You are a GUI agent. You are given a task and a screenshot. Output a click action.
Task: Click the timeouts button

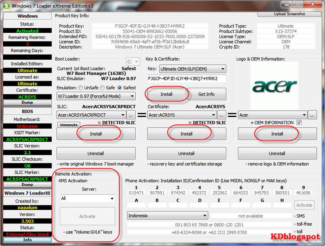pyautogui.click(x=69, y=125)
